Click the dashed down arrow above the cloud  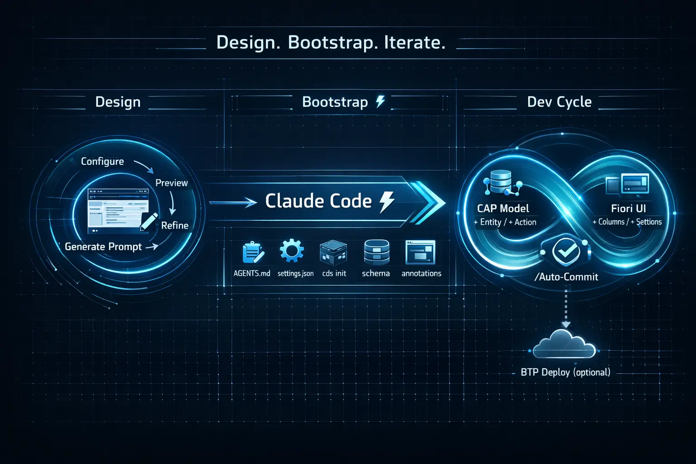565,309
